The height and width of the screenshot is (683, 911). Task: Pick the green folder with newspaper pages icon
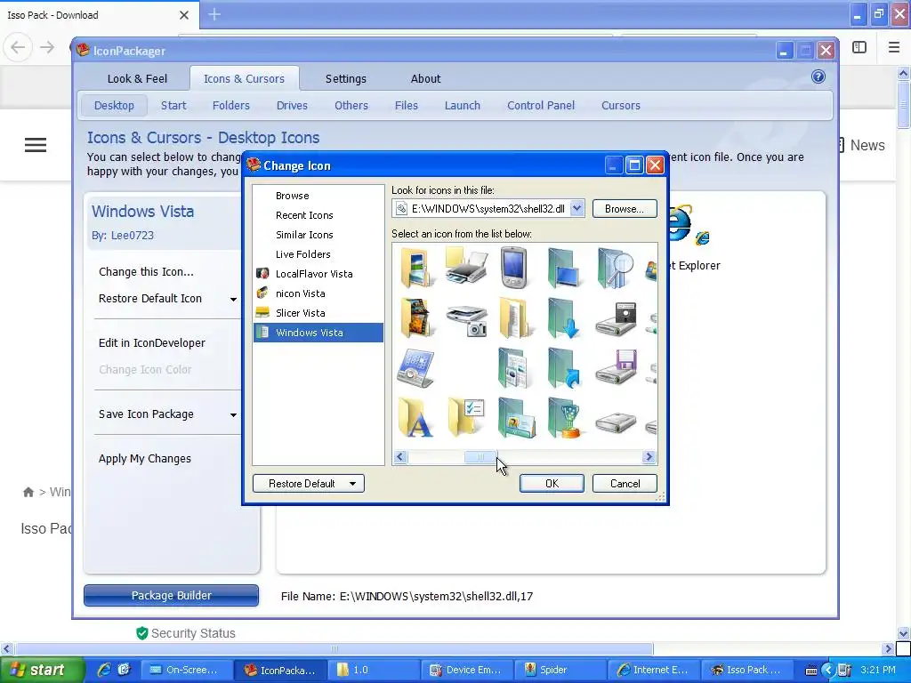(x=513, y=368)
